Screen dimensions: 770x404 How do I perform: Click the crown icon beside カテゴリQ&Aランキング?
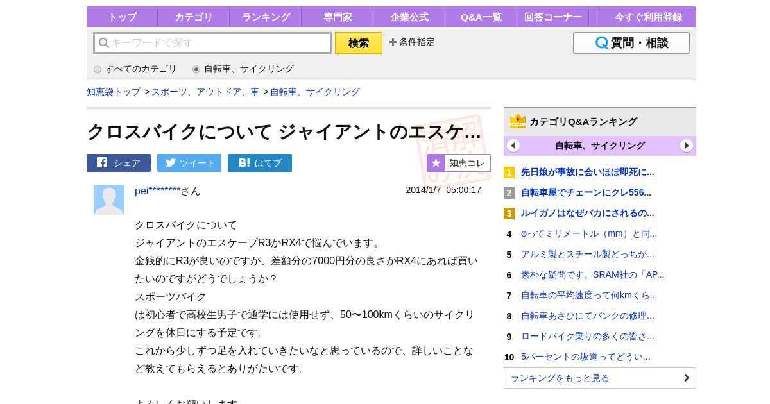point(518,121)
